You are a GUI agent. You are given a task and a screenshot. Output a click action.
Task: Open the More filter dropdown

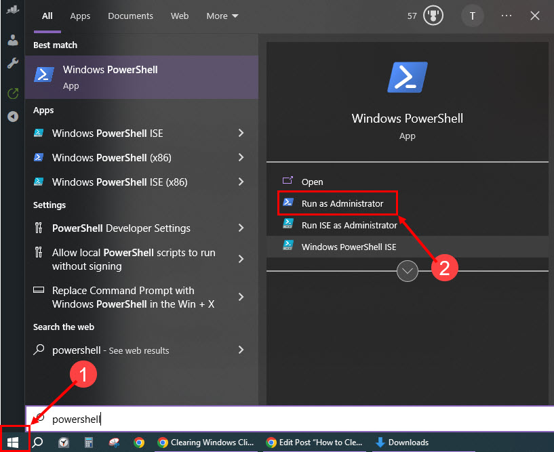click(222, 16)
